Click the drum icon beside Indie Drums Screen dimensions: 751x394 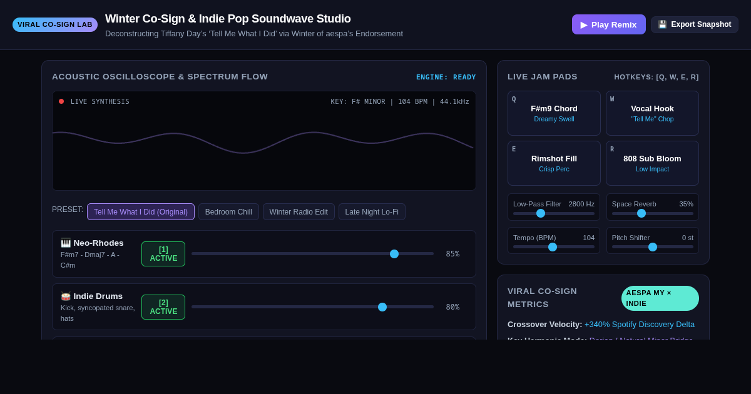coord(66,296)
